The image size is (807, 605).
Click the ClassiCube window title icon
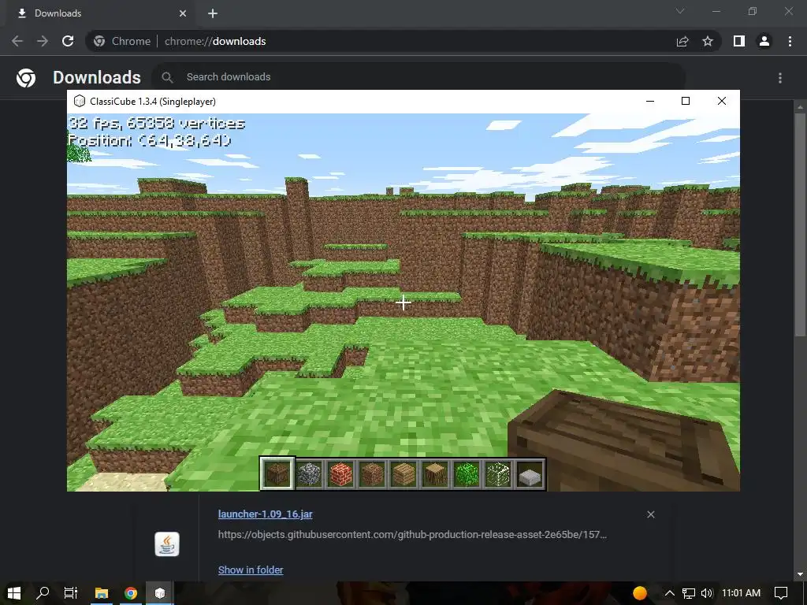coord(80,101)
